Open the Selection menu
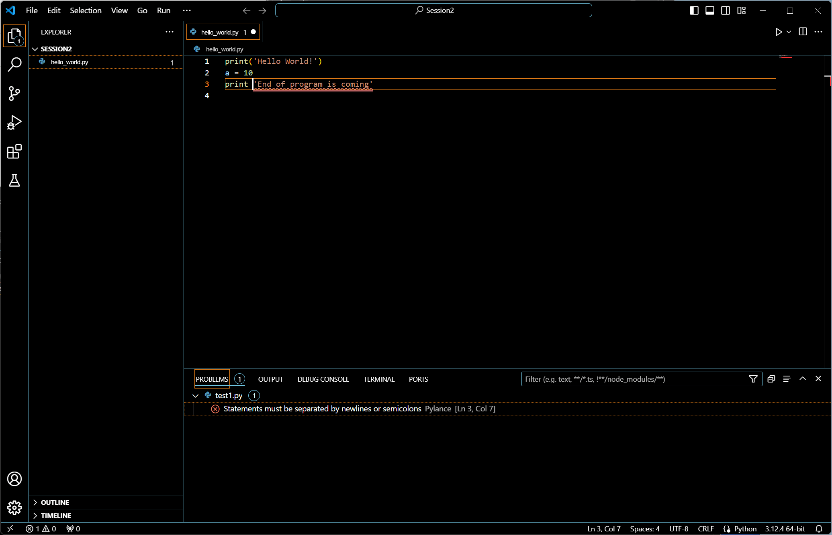832x535 pixels. [x=86, y=10]
